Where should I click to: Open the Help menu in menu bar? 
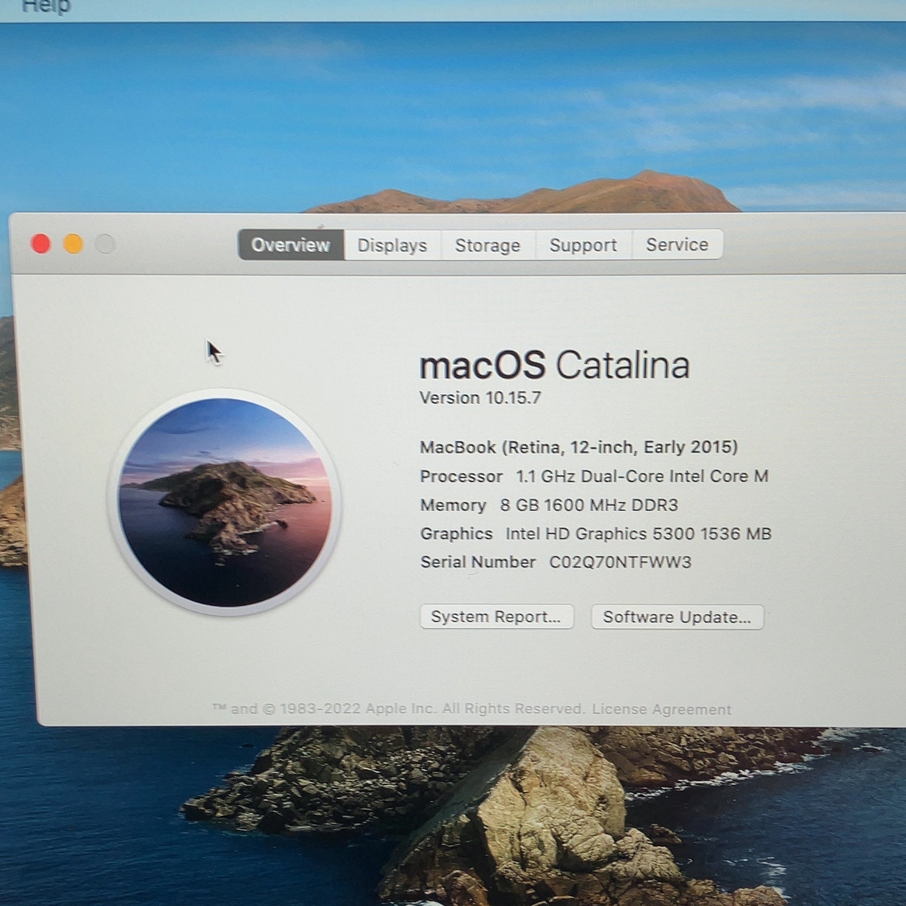[47, 6]
